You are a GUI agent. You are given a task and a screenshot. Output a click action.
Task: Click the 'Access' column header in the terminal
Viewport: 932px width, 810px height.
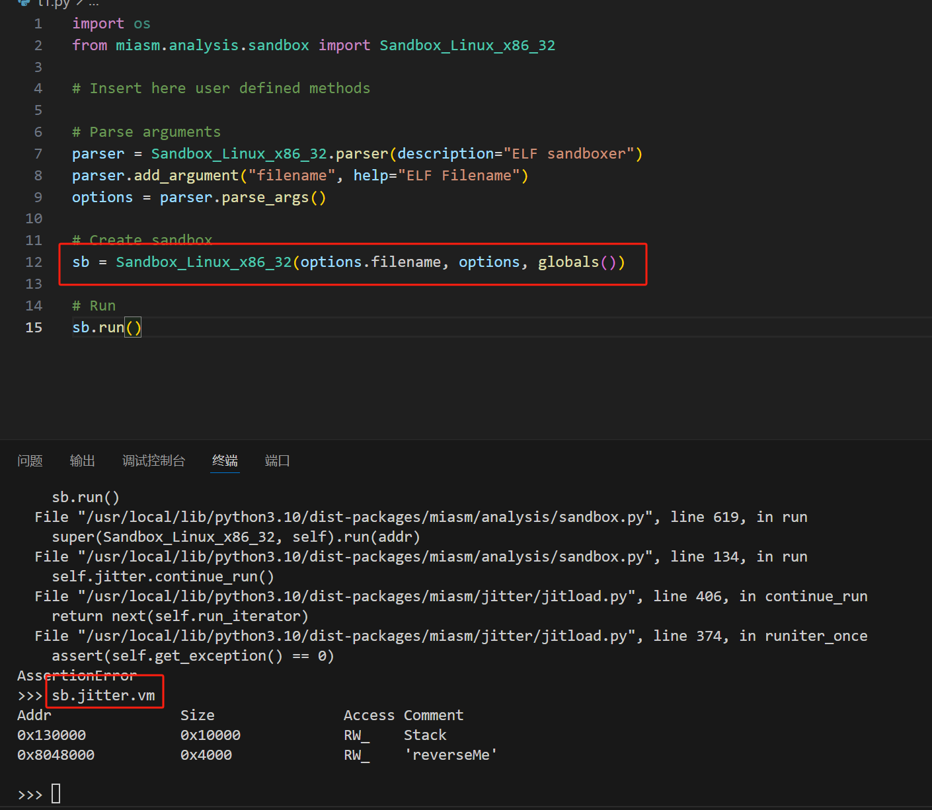369,716
